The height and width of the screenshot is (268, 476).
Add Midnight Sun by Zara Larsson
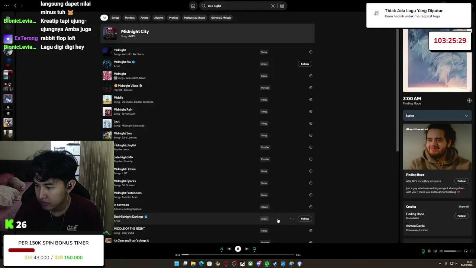click(311, 135)
